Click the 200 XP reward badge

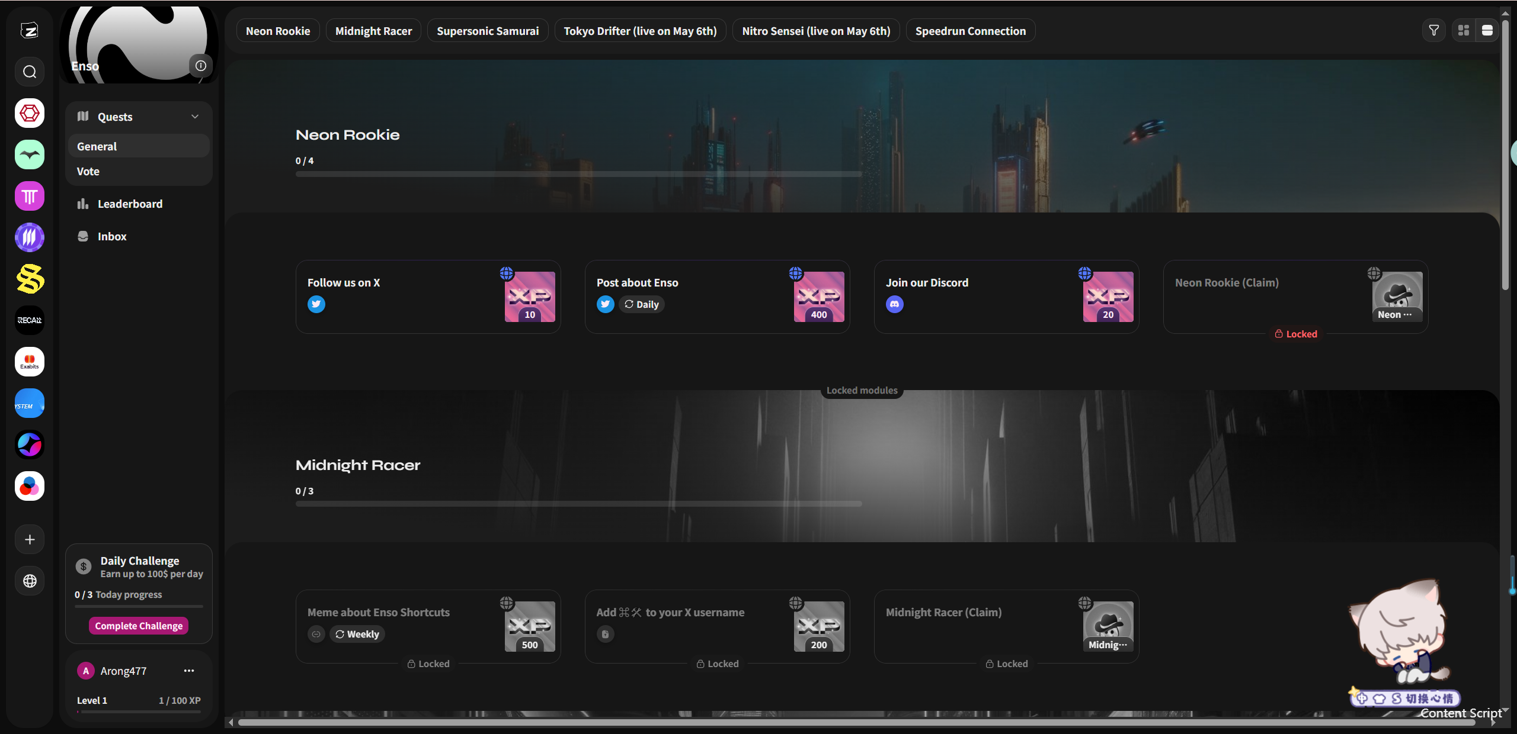pyautogui.click(x=819, y=626)
